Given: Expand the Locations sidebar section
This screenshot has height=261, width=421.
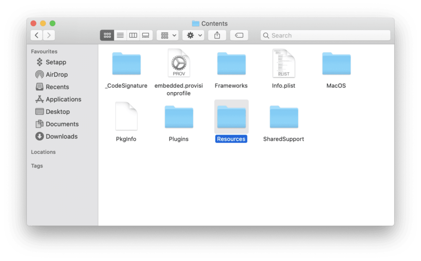Looking at the screenshot, I should (43, 152).
